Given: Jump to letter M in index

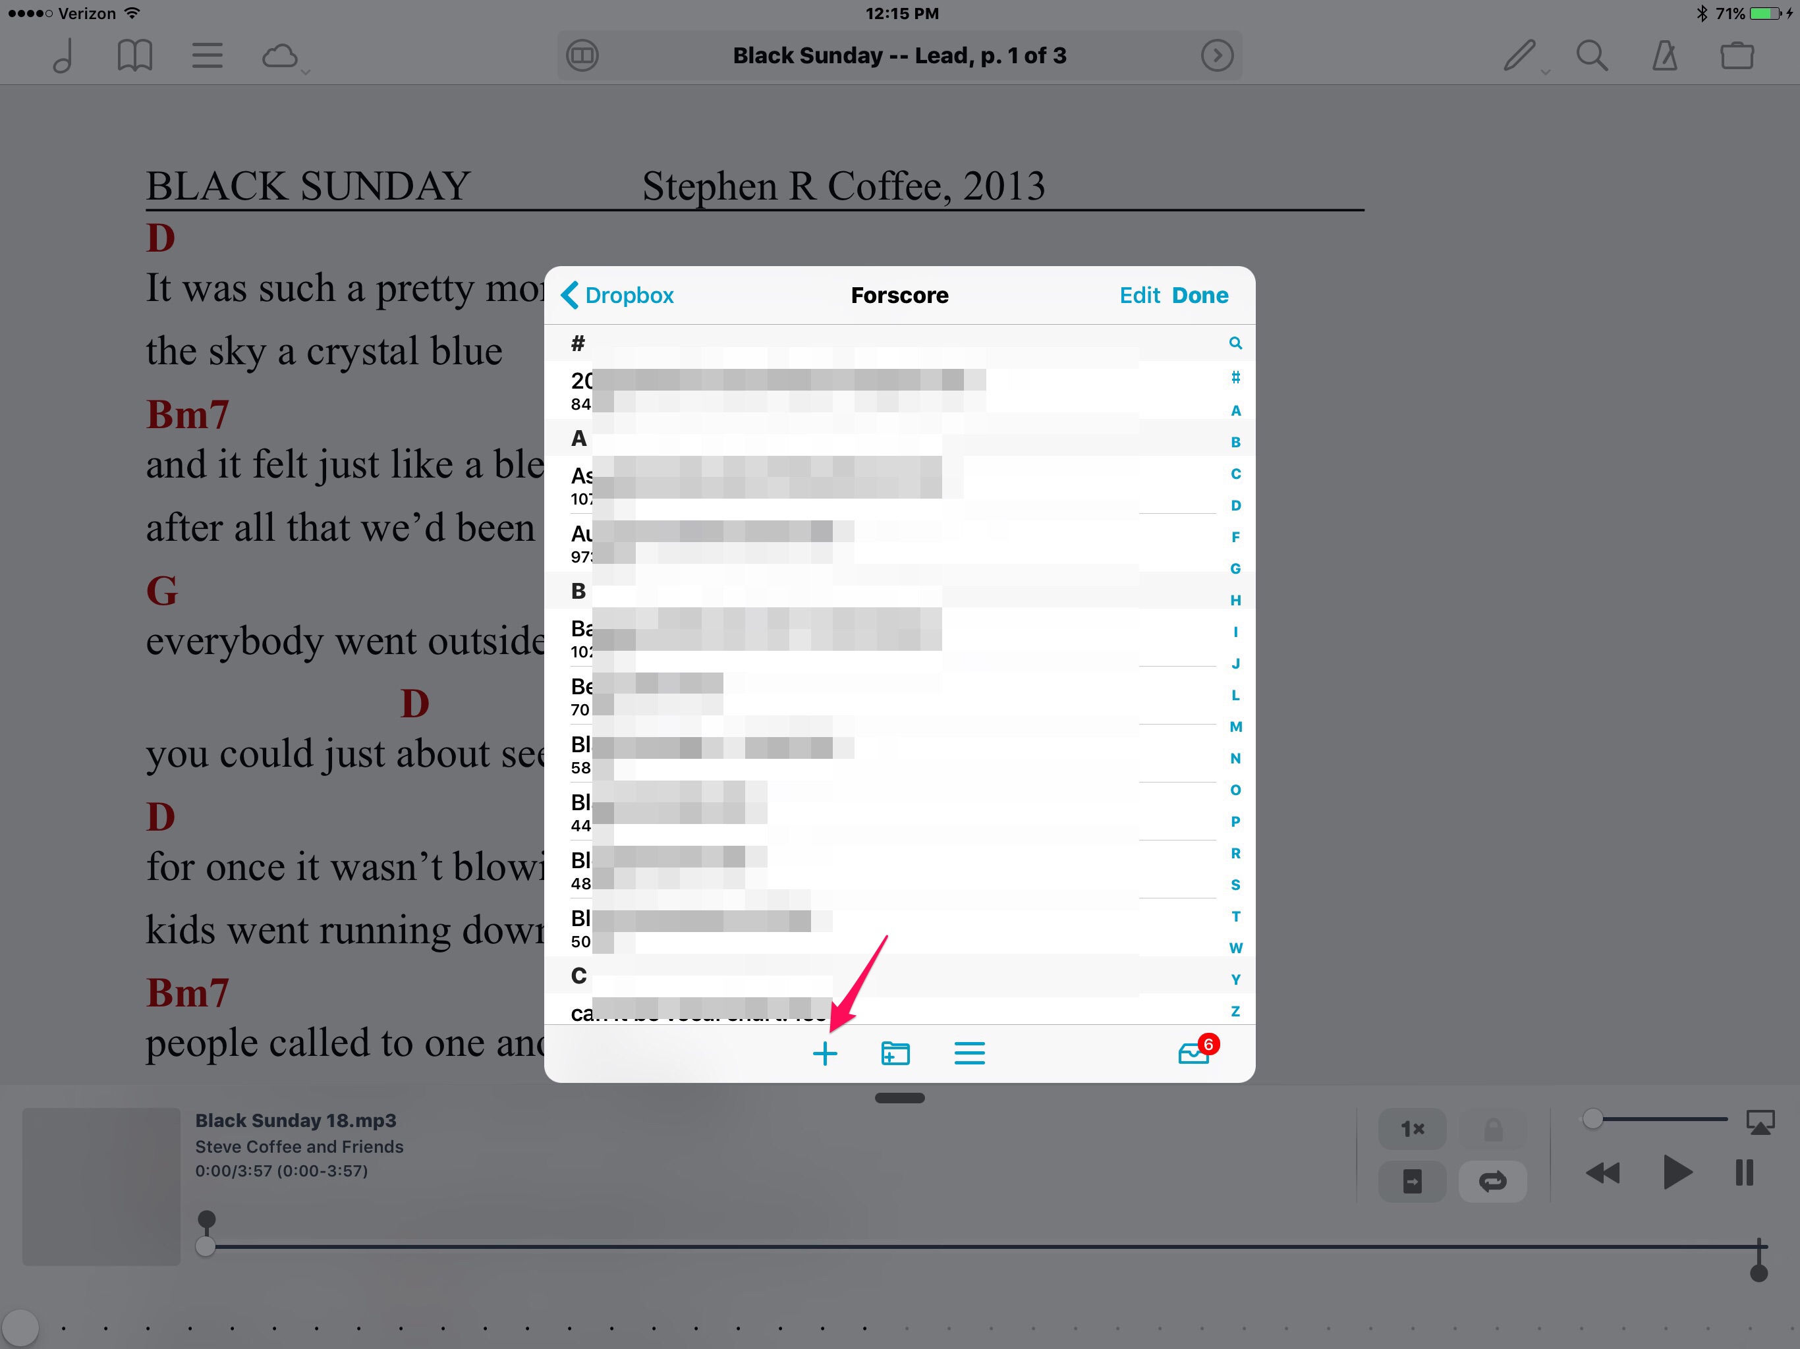Looking at the screenshot, I should tap(1235, 727).
